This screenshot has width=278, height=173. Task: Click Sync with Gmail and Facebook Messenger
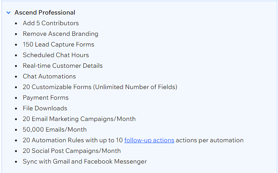[85, 162]
